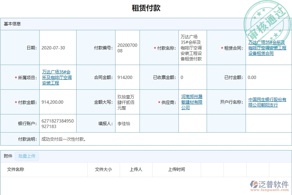Open supplier link 河南郑州晟敏建材有限公司
The image size is (292, 195).
pyautogui.click(x=191, y=102)
